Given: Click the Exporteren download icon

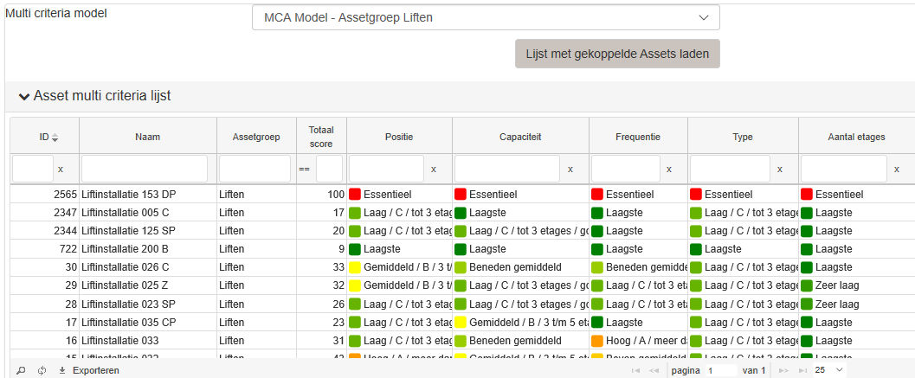Looking at the screenshot, I should click(62, 370).
